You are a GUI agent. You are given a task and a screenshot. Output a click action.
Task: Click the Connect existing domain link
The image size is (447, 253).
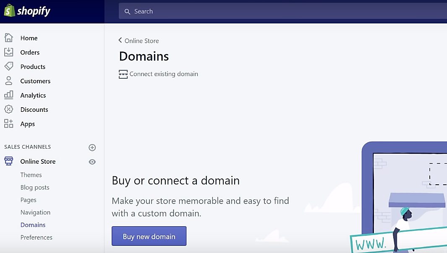coord(158,74)
